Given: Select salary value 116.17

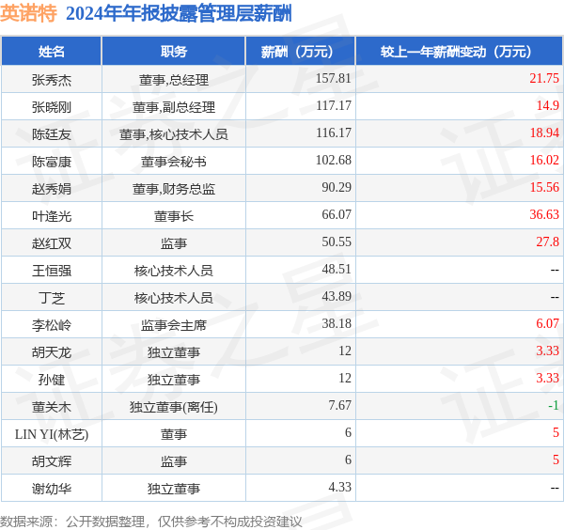Looking at the screenshot, I should (x=334, y=132).
